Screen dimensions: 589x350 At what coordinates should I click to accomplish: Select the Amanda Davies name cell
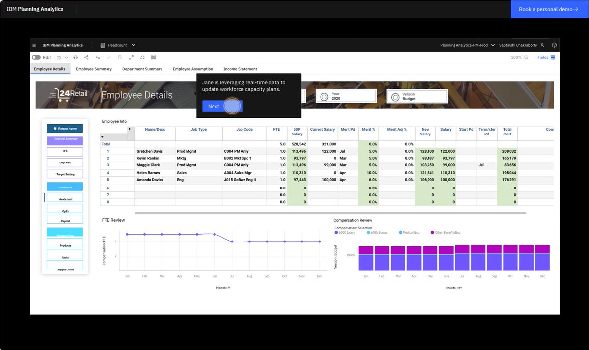[155, 180]
